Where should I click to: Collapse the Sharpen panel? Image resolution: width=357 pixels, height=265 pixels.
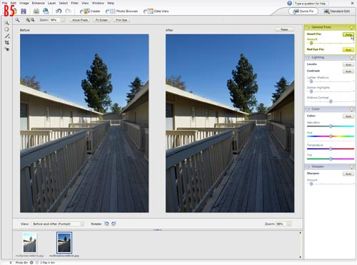point(308,166)
